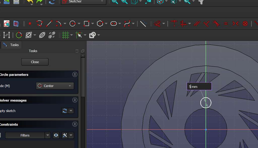Open the Polygon tool dropdown arrow

click(106, 24)
